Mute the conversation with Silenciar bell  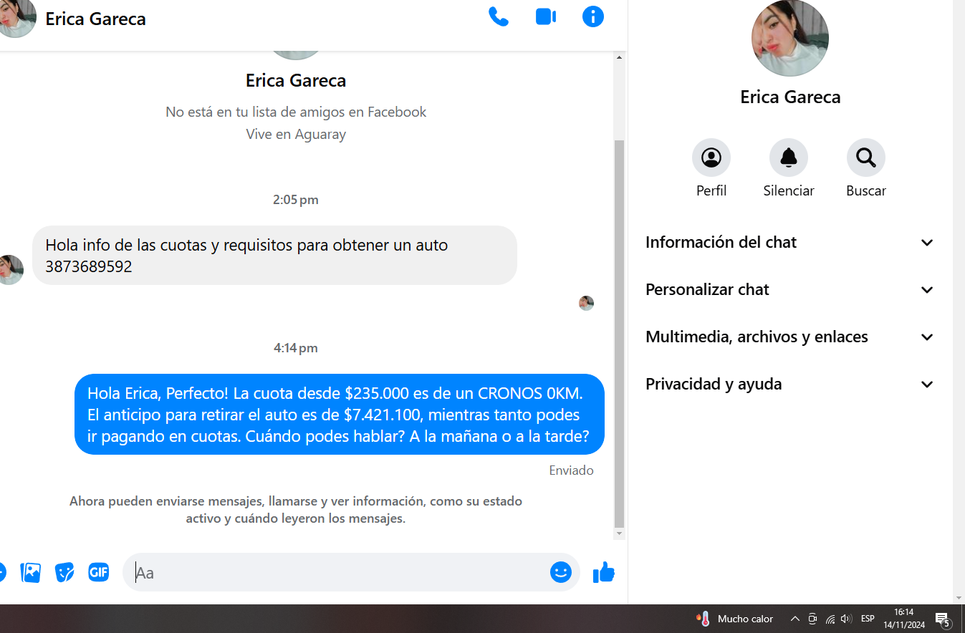point(789,158)
